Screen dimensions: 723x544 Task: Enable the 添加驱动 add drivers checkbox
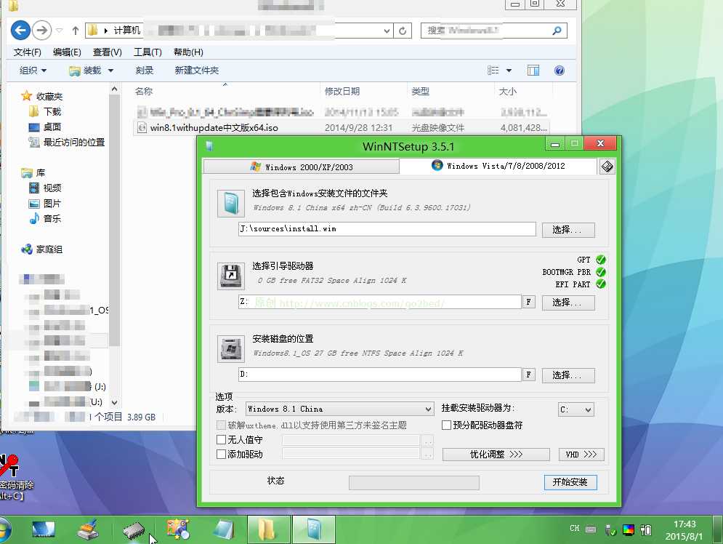click(x=222, y=455)
